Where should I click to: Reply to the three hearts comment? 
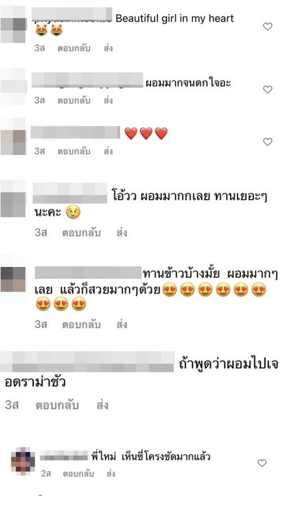74,151
